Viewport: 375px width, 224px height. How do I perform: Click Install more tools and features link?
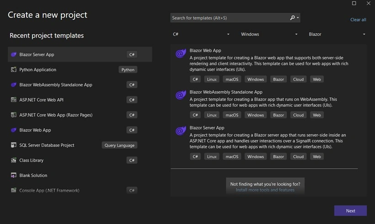click(x=265, y=190)
